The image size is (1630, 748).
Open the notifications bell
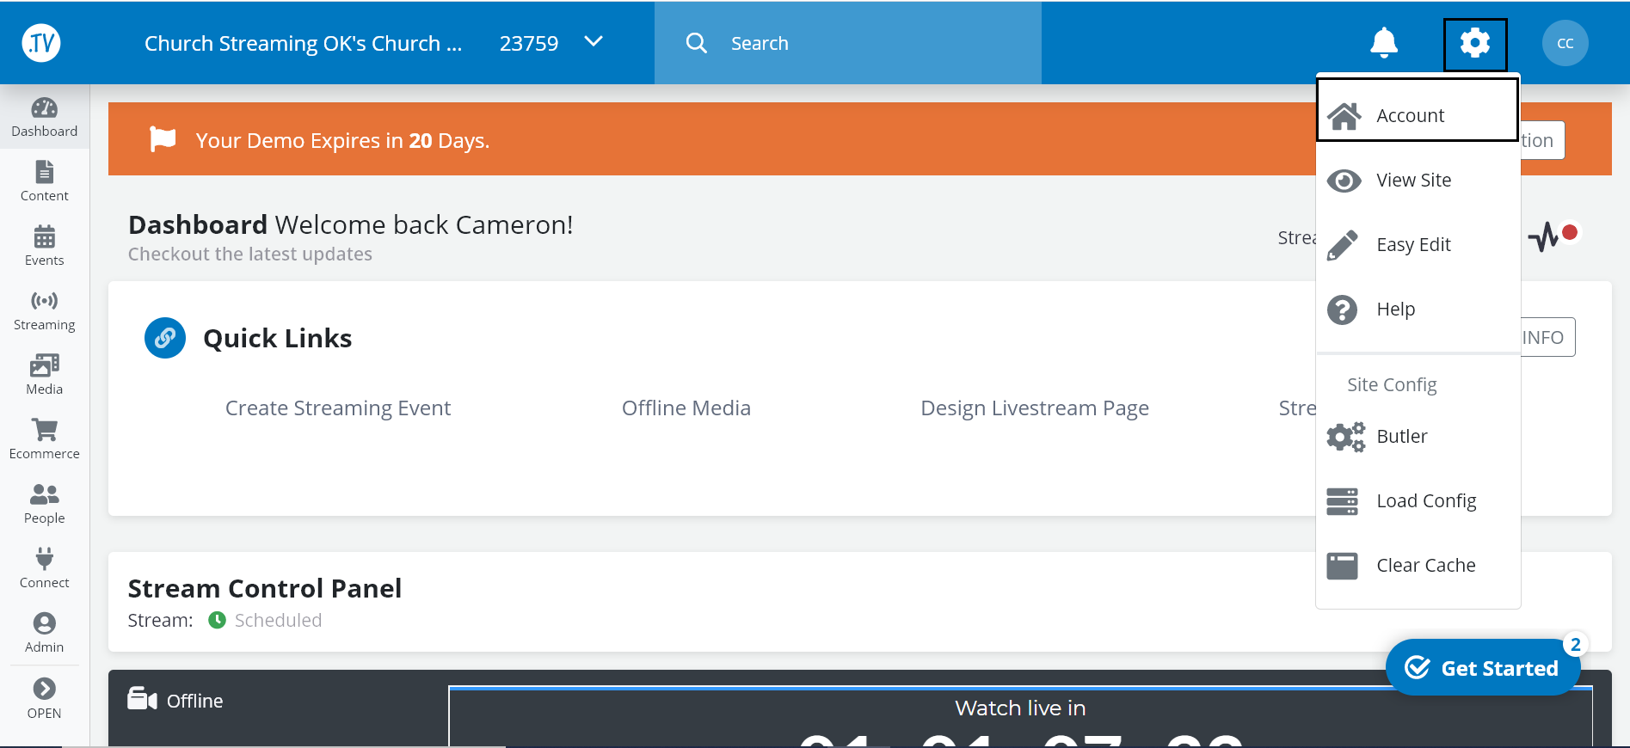tap(1383, 43)
